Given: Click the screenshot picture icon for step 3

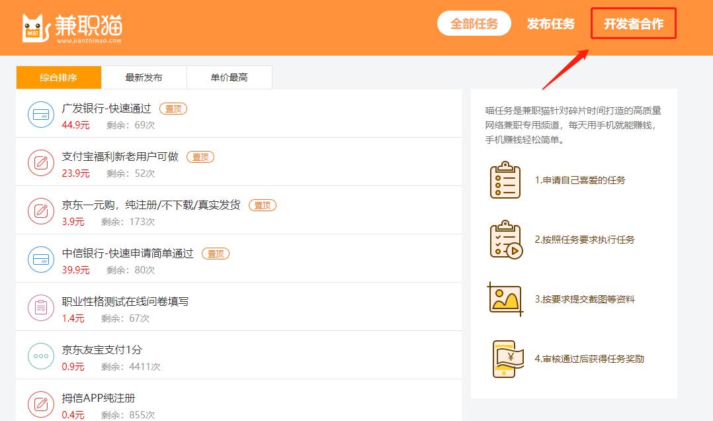Looking at the screenshot, I should 505,299.
